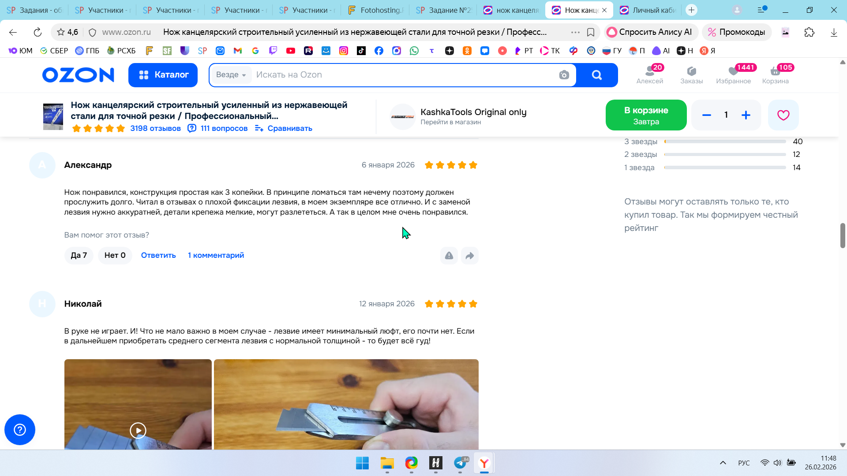The width and height of the screenshot is (847, 476).
Task: Add product to favorites with heart icon
Action: 783,115
